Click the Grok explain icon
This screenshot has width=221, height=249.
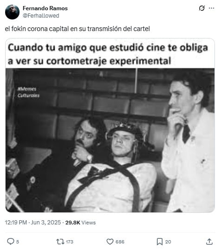tap(202, 8)
